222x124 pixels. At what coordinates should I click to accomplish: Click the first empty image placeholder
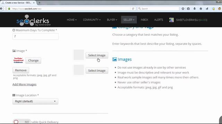(x=79, y=55)
